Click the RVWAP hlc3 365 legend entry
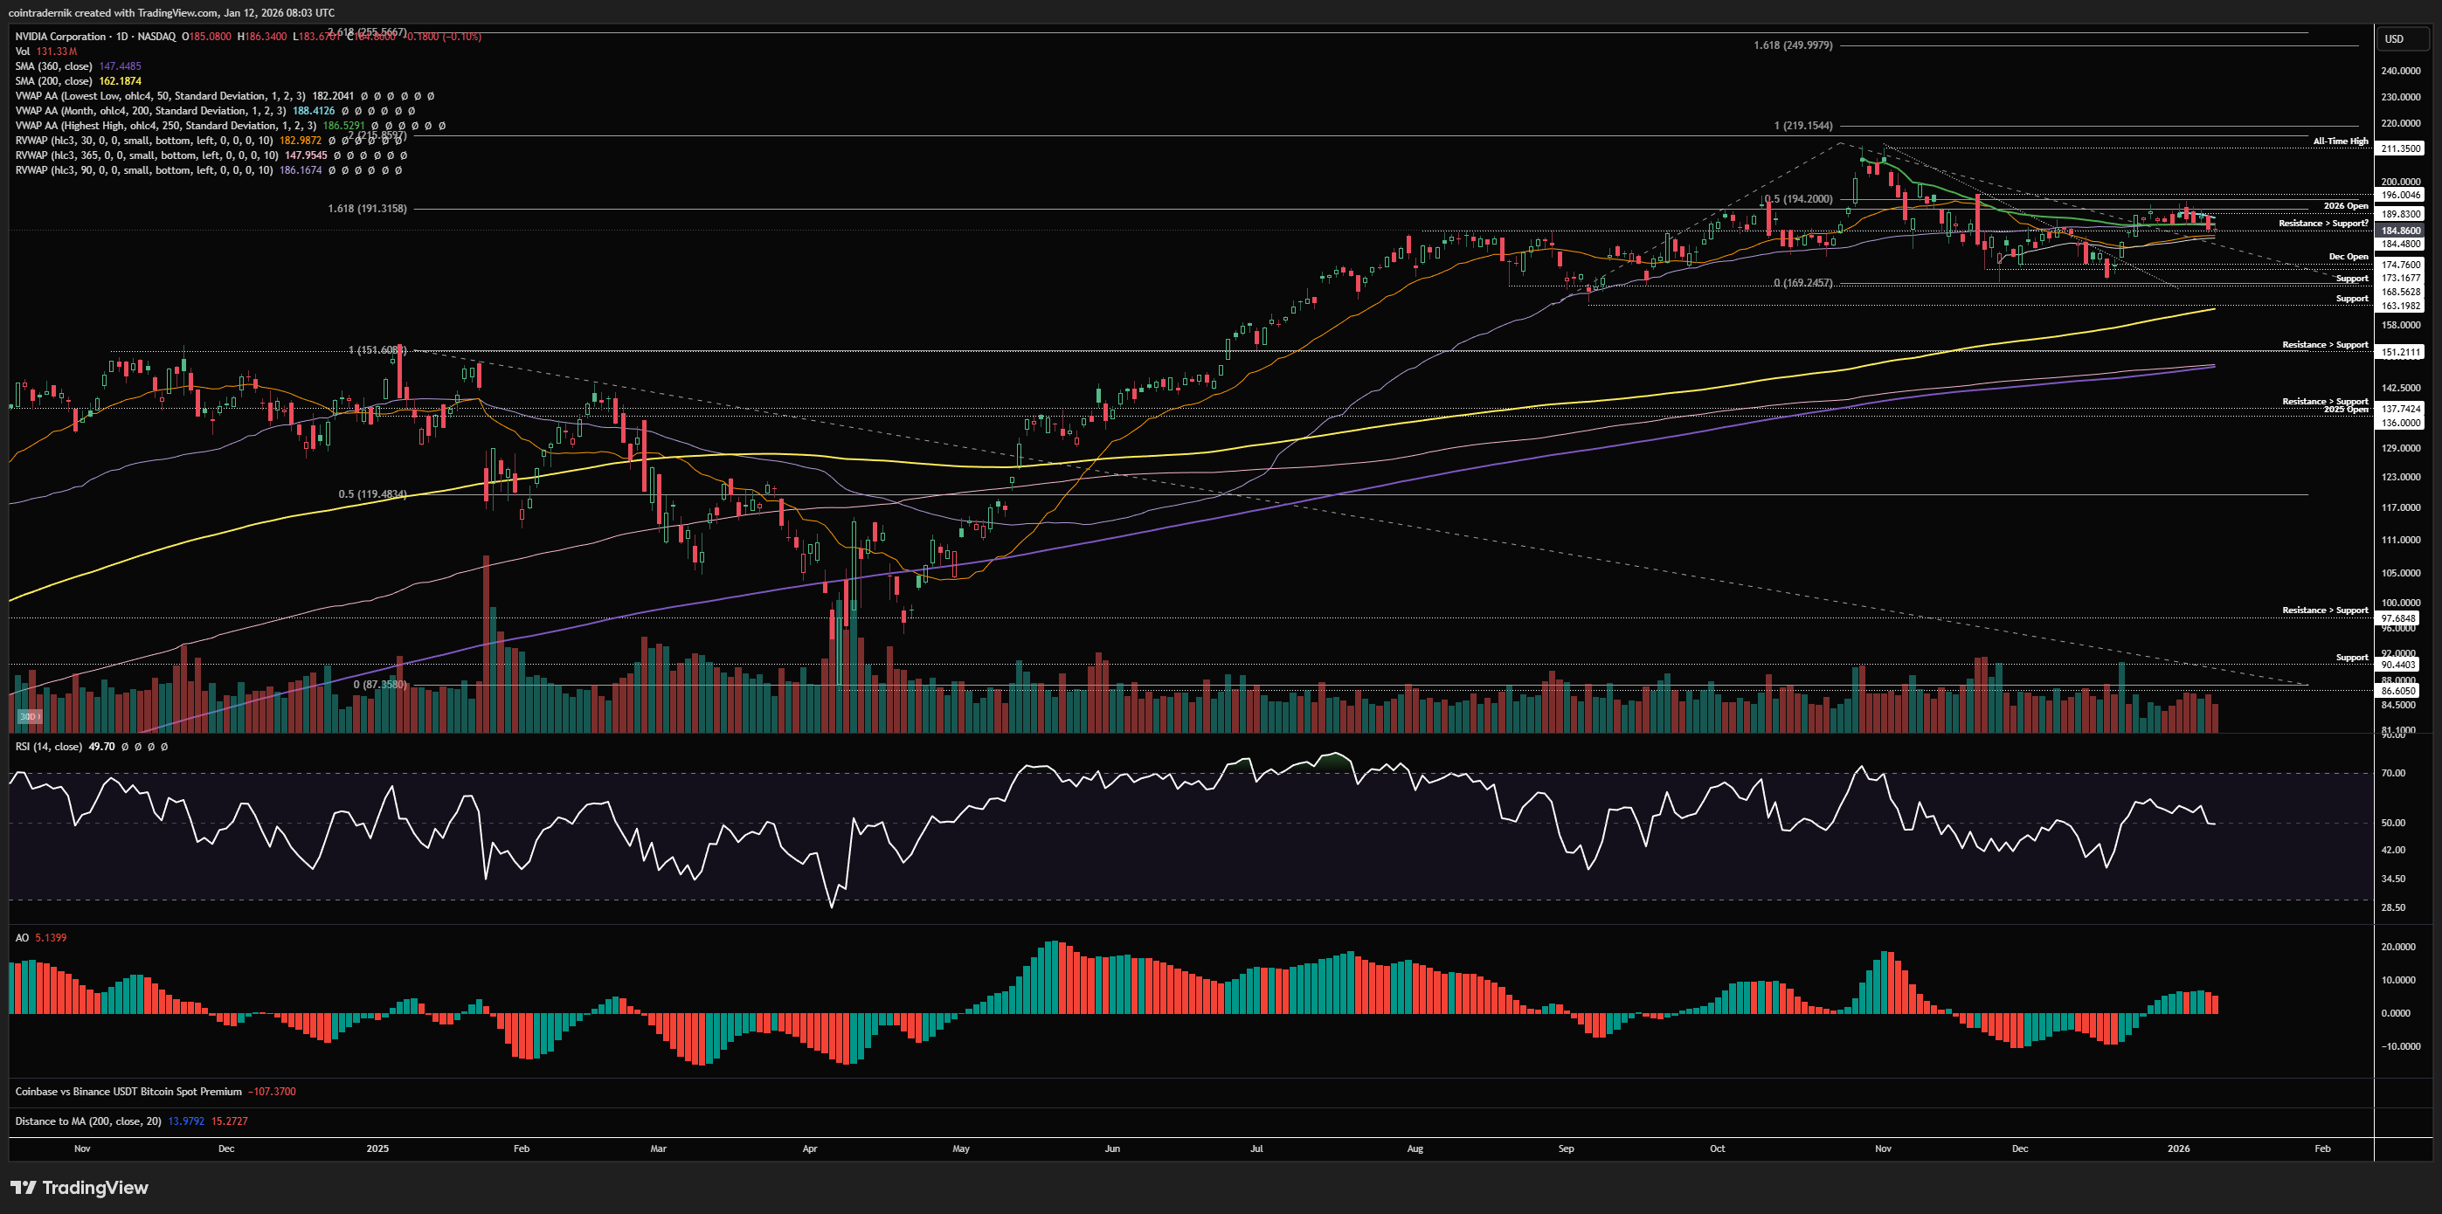The image size is (2442, 1214). point(147,155)
